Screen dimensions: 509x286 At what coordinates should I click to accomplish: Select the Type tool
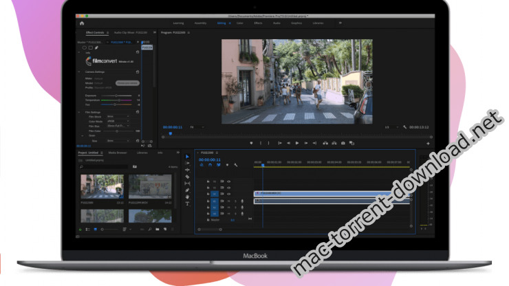pyautogui.click(x=187, y=203)
